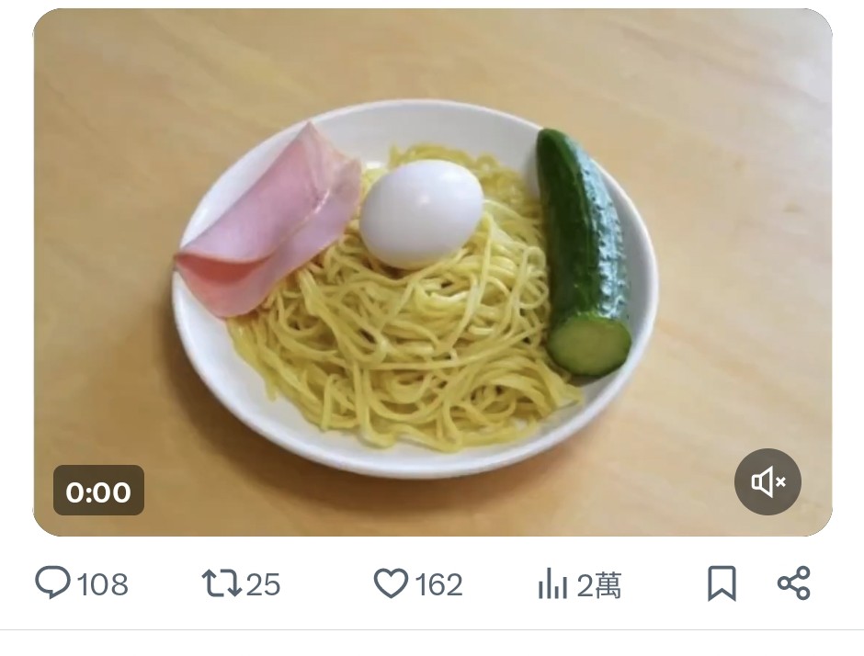Viewport: 864px width, 656px height.
Task: Click the 2萬 views count
Action: coord(599,584)
